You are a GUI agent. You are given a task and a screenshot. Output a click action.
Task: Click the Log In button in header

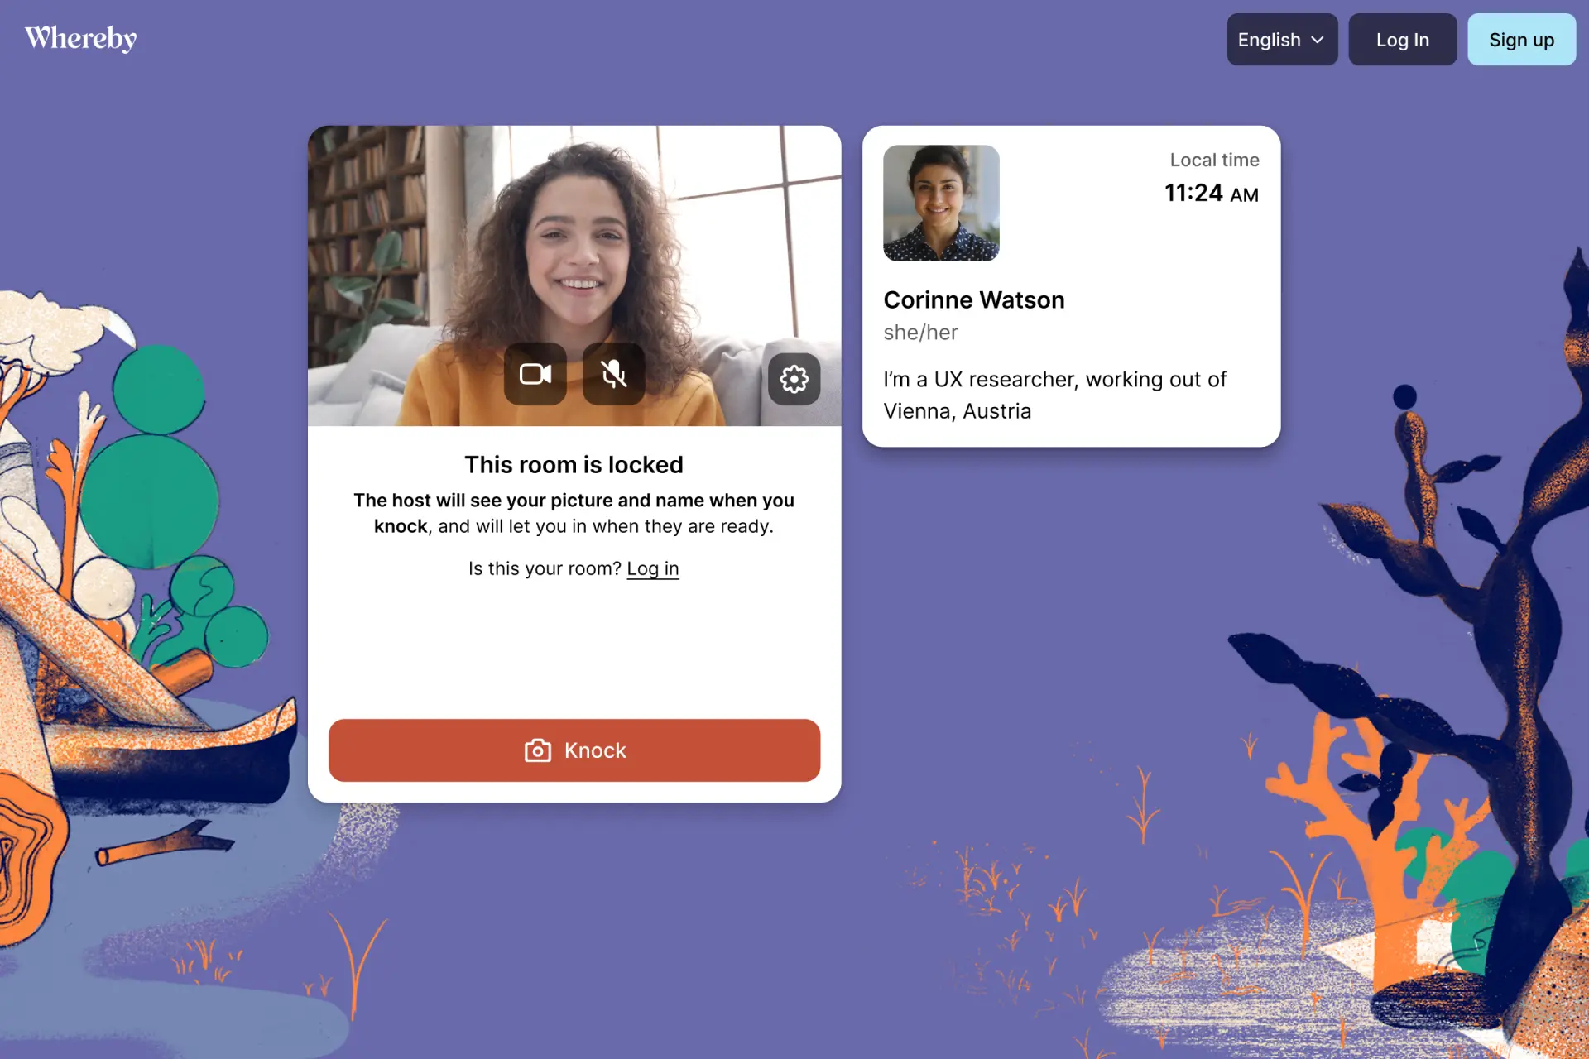[x=1402, y=40]
